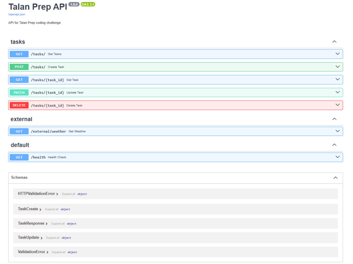The image size is (353, 264).
Task: Click the GET badge for Get Task
Action: [19, 80]
